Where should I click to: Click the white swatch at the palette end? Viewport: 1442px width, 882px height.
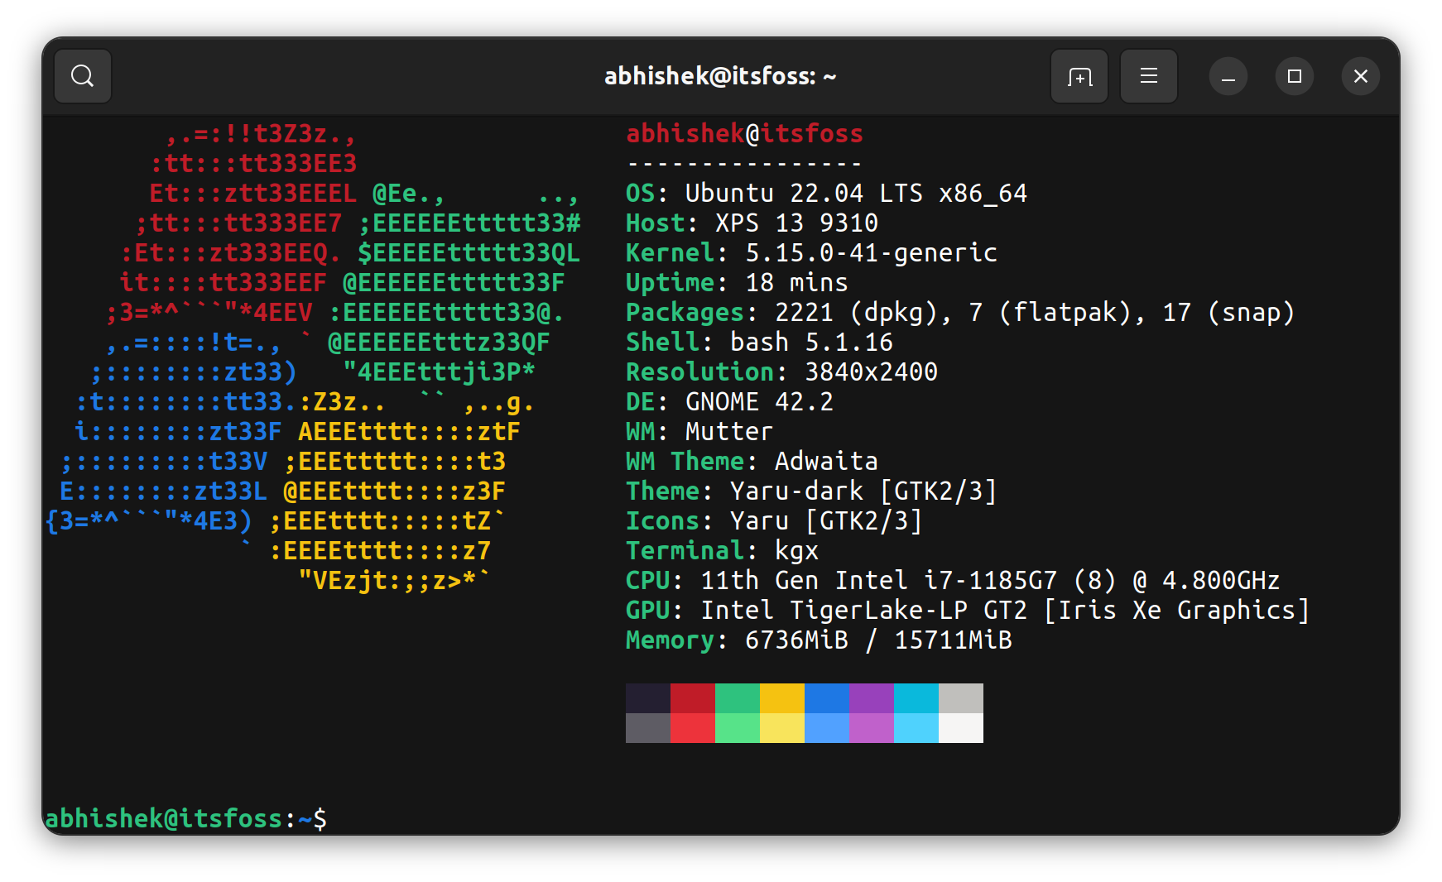(960, 728)
